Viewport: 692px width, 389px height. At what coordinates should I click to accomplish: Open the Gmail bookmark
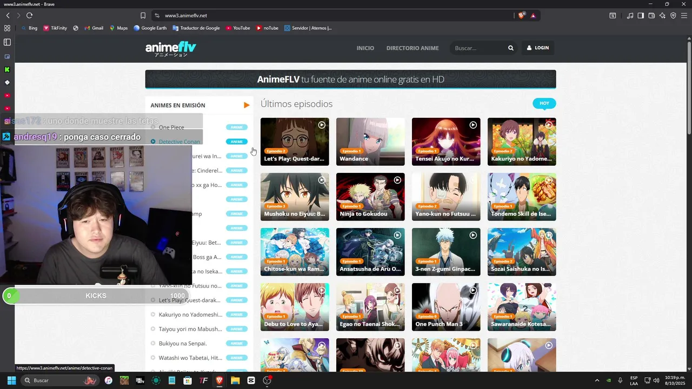[x=94, y=28]
